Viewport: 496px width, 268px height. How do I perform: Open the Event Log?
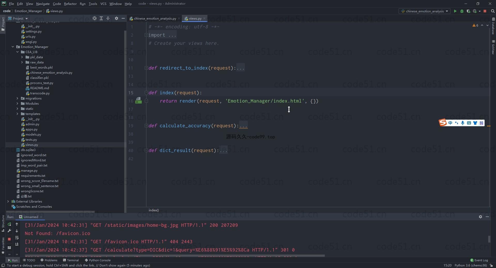coord(479,260)
